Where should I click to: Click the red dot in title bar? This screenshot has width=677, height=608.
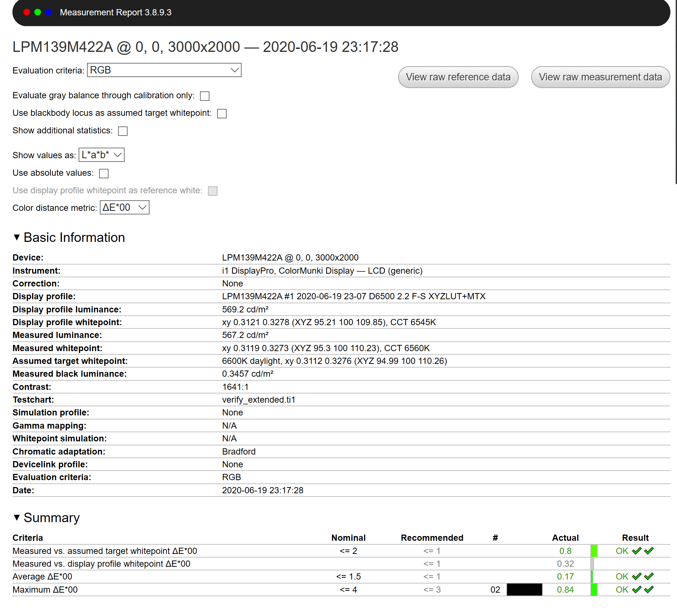(x=27, y=12)
